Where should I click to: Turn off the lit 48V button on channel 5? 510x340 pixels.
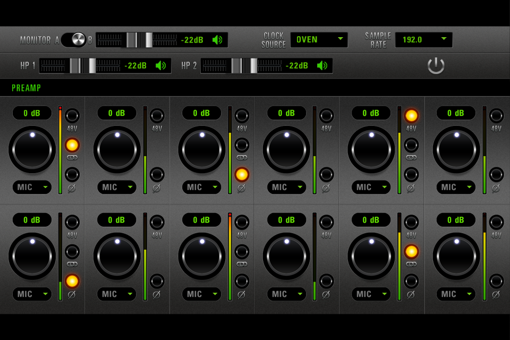click(411, 115)
